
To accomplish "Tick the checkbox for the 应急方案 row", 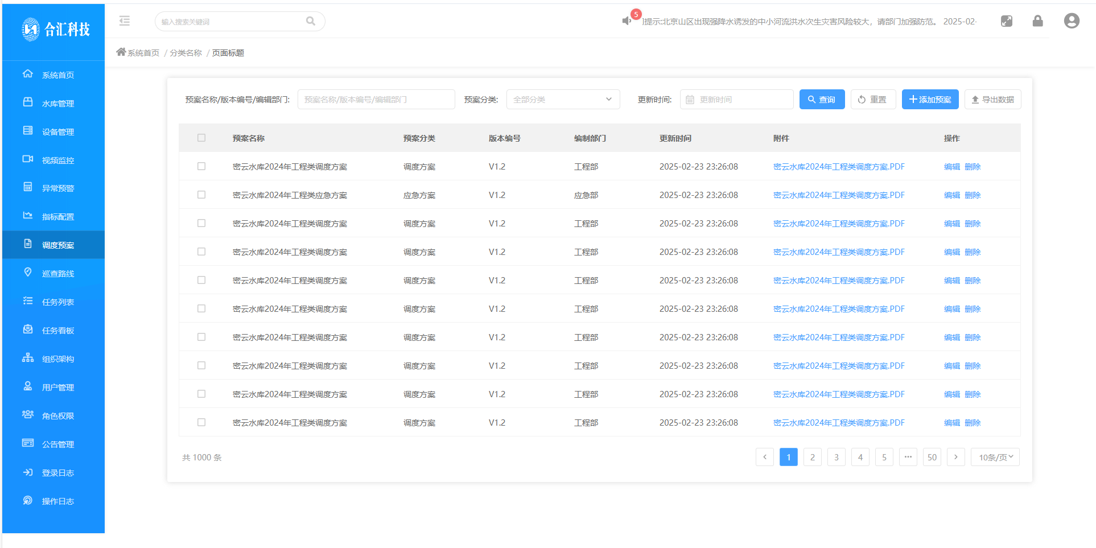I will point(201,195).
